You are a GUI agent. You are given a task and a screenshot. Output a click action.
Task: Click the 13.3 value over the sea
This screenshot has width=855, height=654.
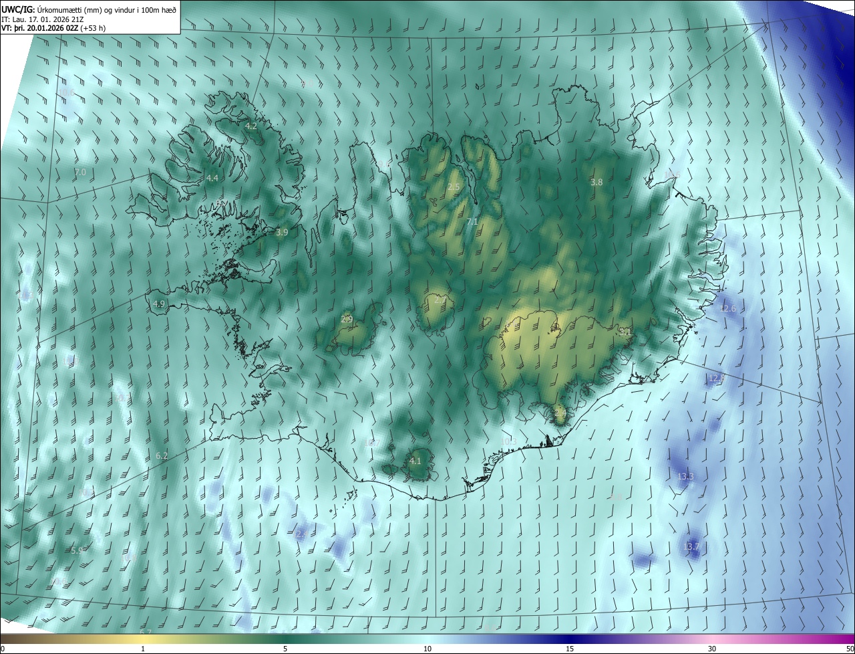point(686,477)
